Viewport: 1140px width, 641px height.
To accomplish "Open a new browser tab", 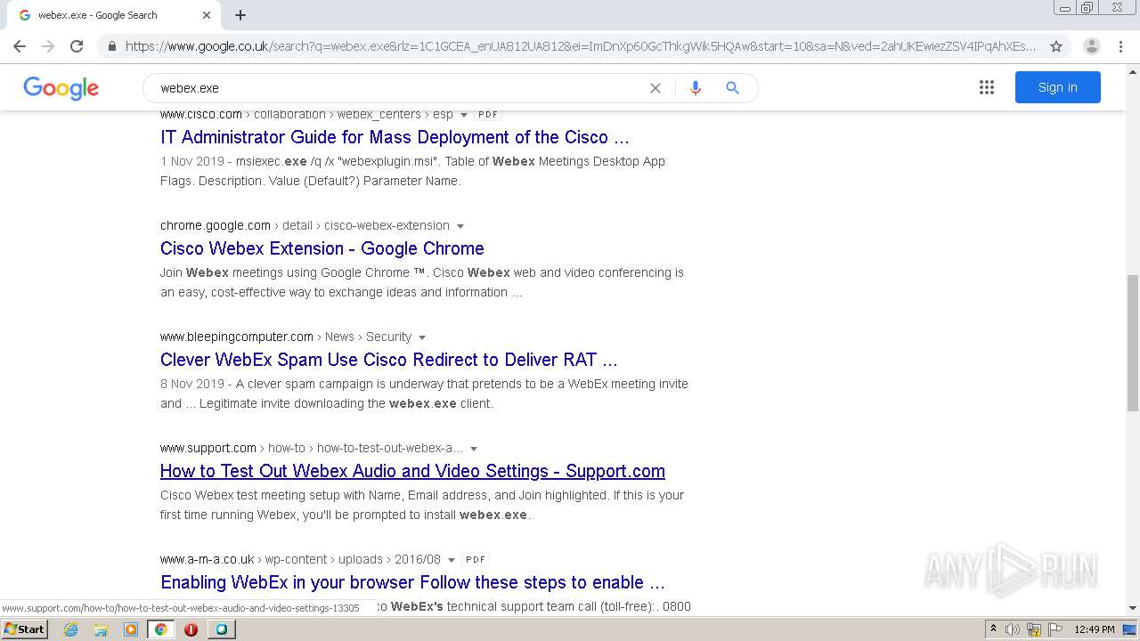I will pos(240,15).
